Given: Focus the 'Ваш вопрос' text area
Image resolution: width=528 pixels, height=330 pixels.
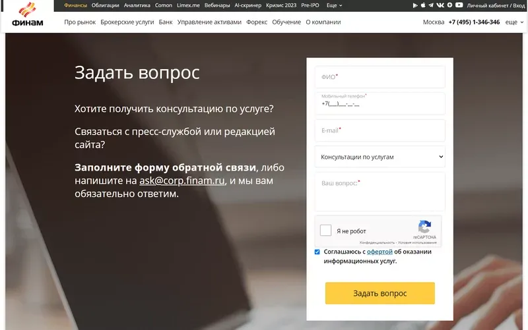Looking at the screenshot, I should 380,192.
